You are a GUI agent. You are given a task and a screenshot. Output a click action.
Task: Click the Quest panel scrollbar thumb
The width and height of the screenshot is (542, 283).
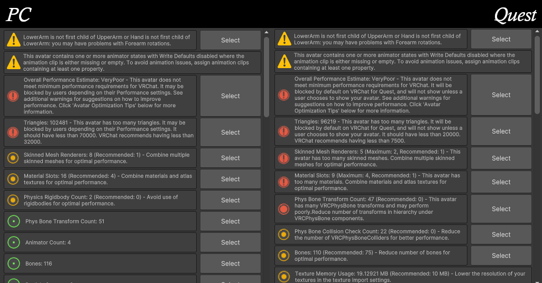click(537, 75)
